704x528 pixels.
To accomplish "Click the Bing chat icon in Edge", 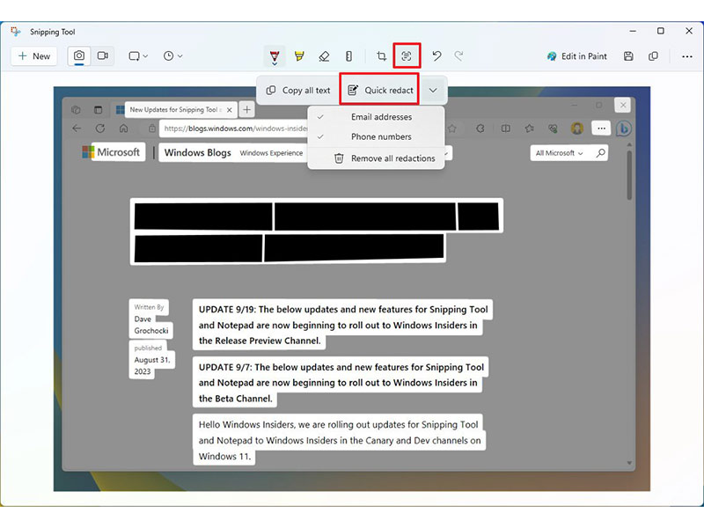I will click(x=623, y=128).
